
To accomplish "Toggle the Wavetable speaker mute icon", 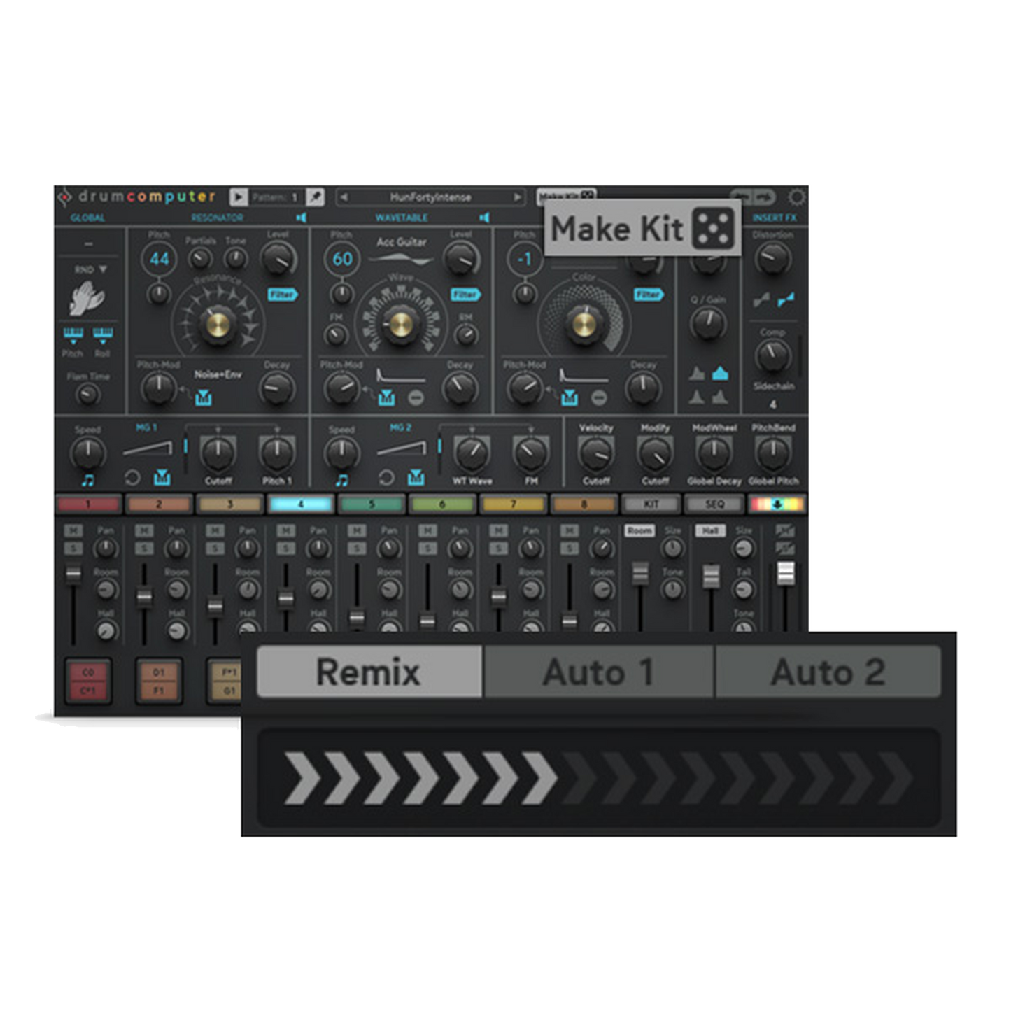I will click(485, 217).
